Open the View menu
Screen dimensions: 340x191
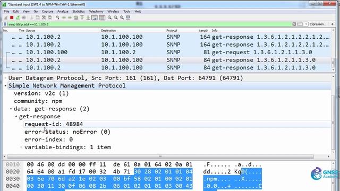[26, 11]
